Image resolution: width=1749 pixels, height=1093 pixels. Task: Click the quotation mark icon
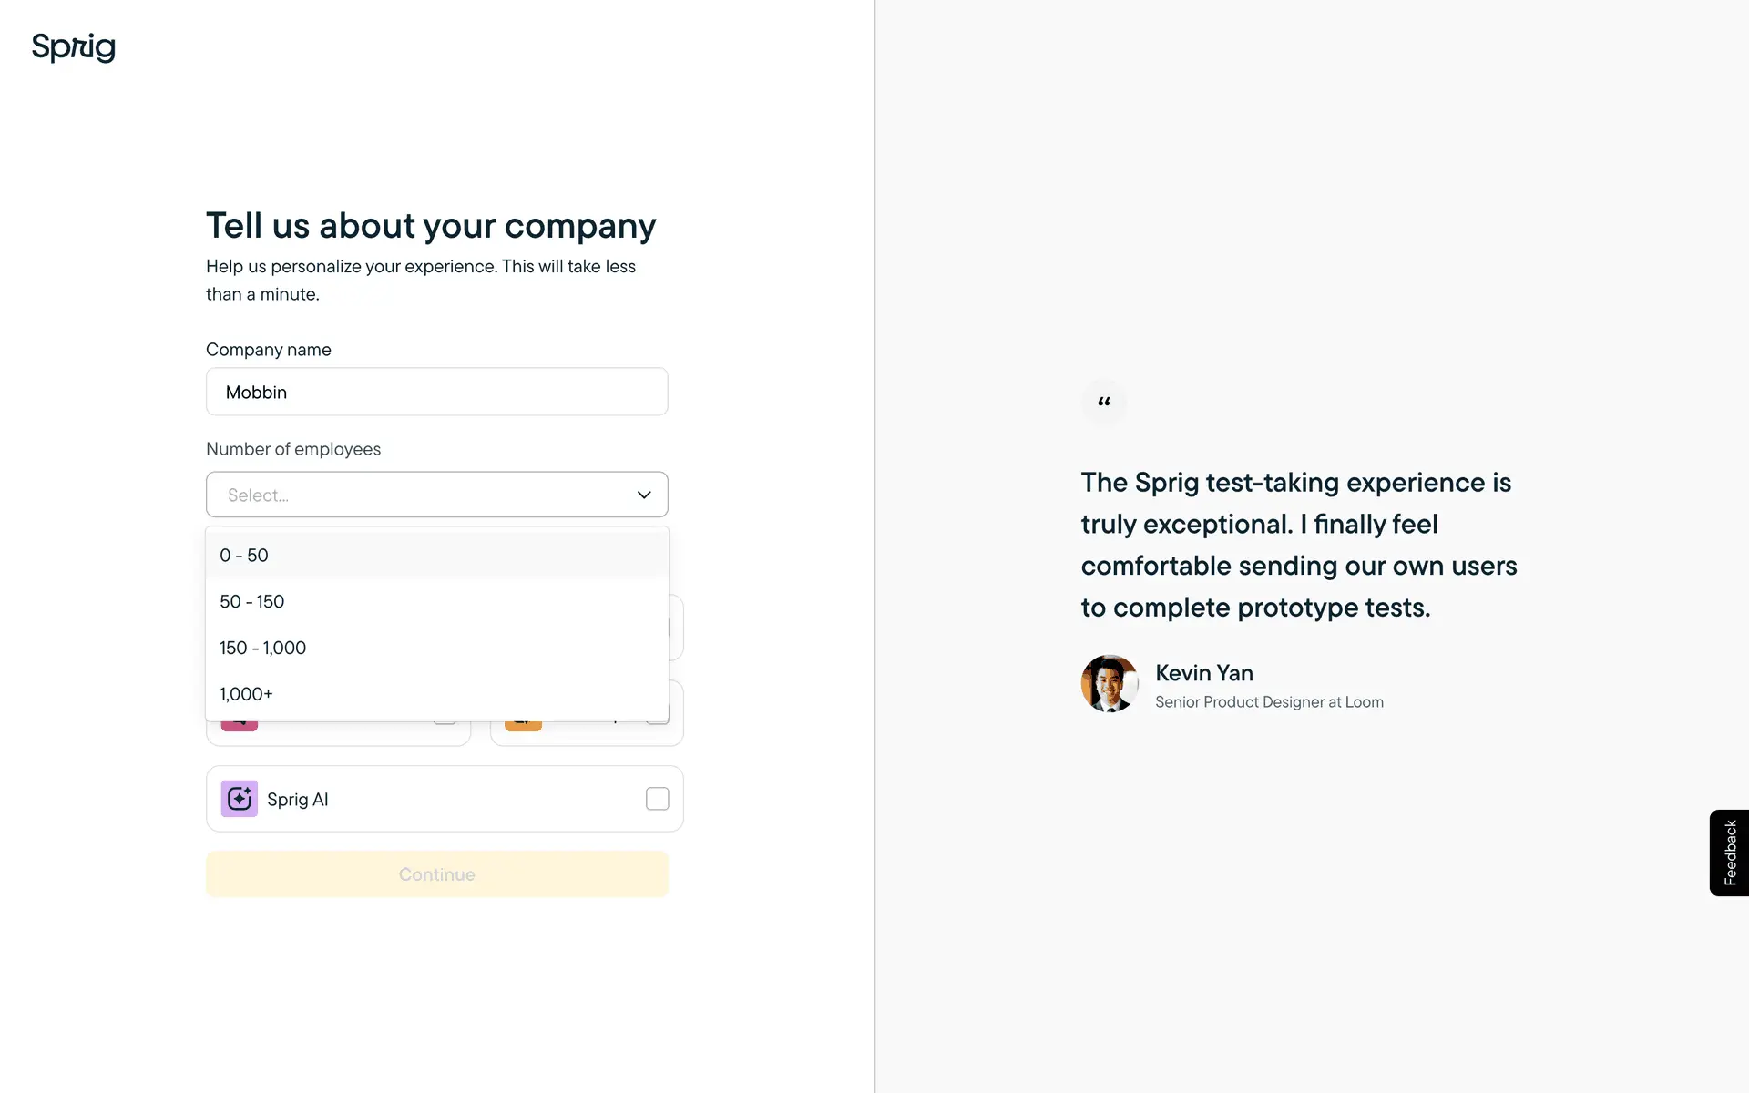[x=1104, y=402]
